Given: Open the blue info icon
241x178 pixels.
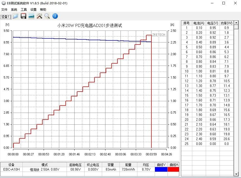Looking at the screenshot, I should point(55,16).
